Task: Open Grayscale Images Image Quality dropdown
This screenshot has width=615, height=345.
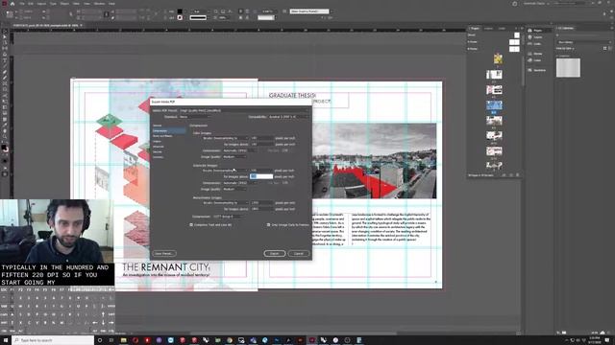Action: (x=234, y=190)
